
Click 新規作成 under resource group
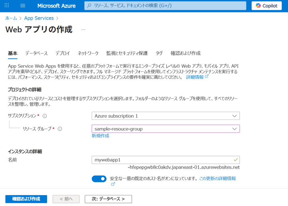100,136
